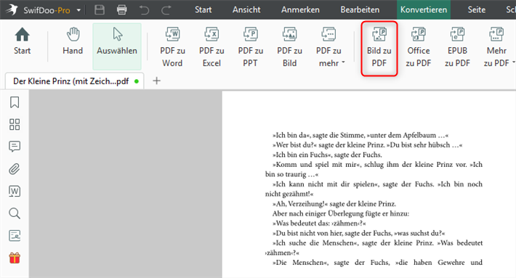Open the SwifDoo-Pro dropdown arrow
The image size is (516, 278).
(78, 10)
